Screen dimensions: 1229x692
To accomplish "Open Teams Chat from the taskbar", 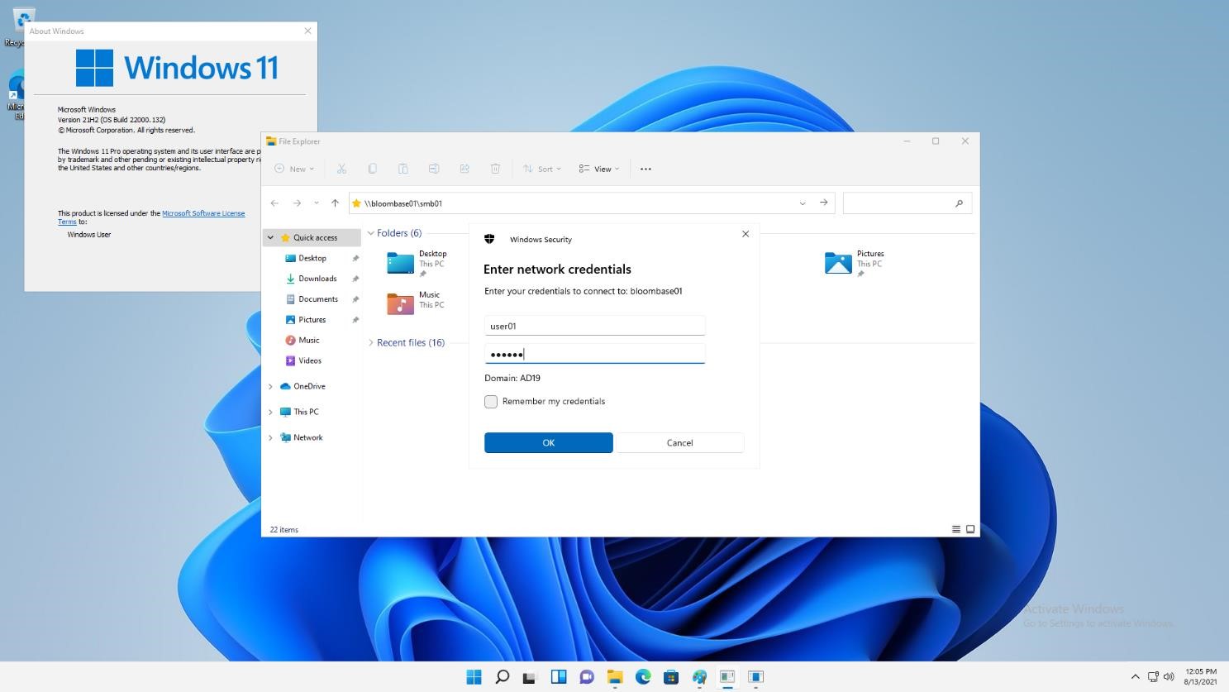I will pos(587,677).
